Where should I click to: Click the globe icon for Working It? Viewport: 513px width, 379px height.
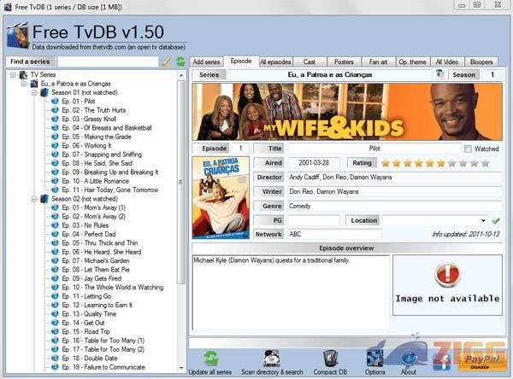(55, 145)
